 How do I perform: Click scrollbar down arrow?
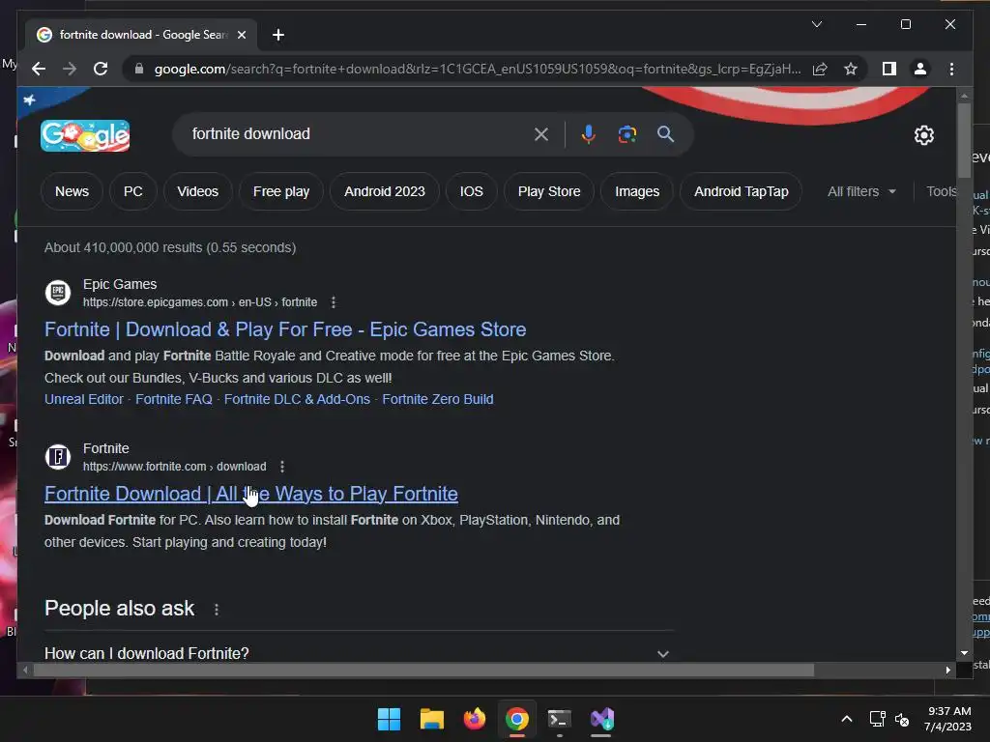click(x=964, y=654)
